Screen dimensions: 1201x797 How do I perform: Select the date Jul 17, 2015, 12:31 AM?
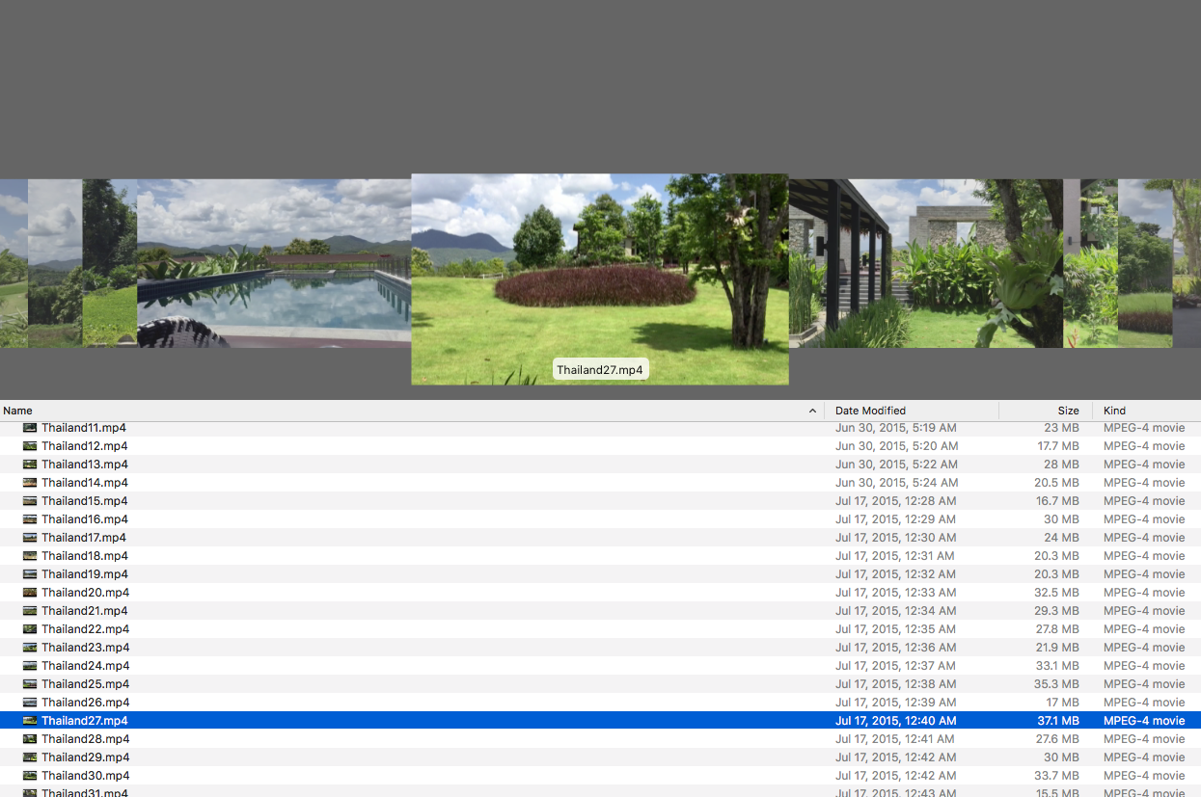pyautogui.click(x=895, y=556)
